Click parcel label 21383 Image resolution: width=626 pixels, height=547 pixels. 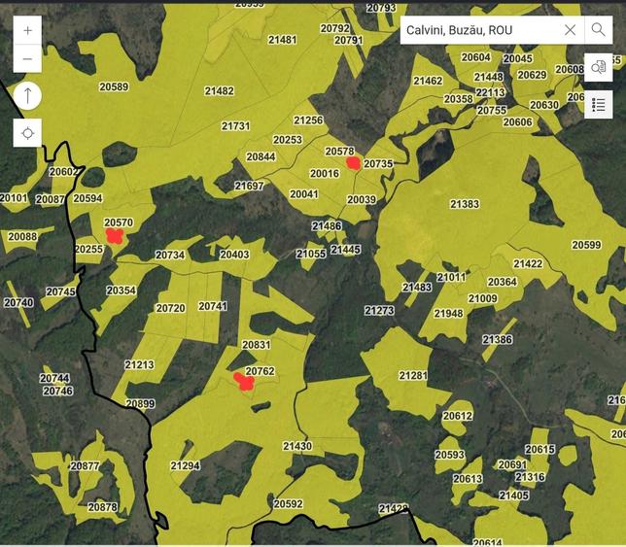[x=465, y=204]
